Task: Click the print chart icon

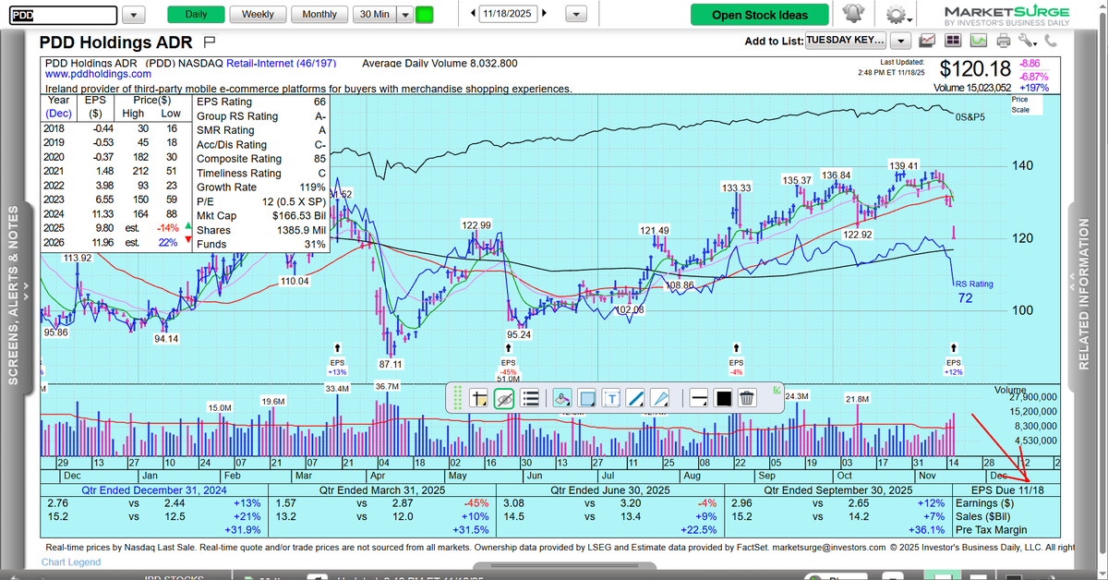Action: [1003, 41]
